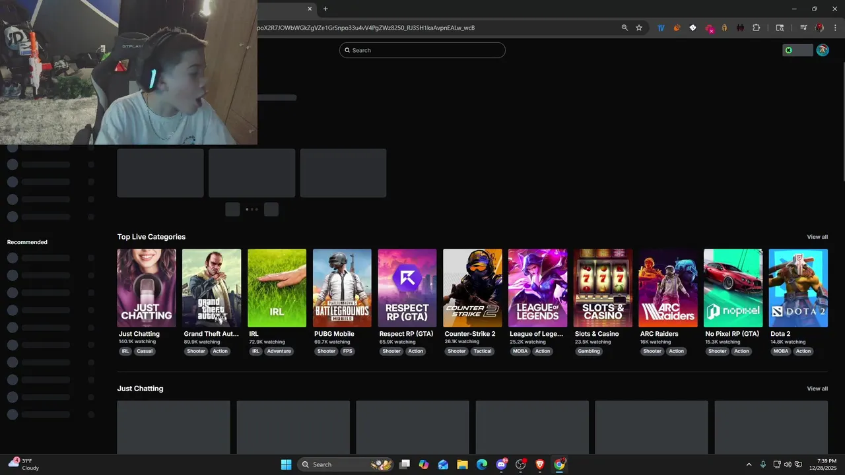Click the Respect RP (GTA) title text
The image size is (845, 475).
[x=406, y=334]
